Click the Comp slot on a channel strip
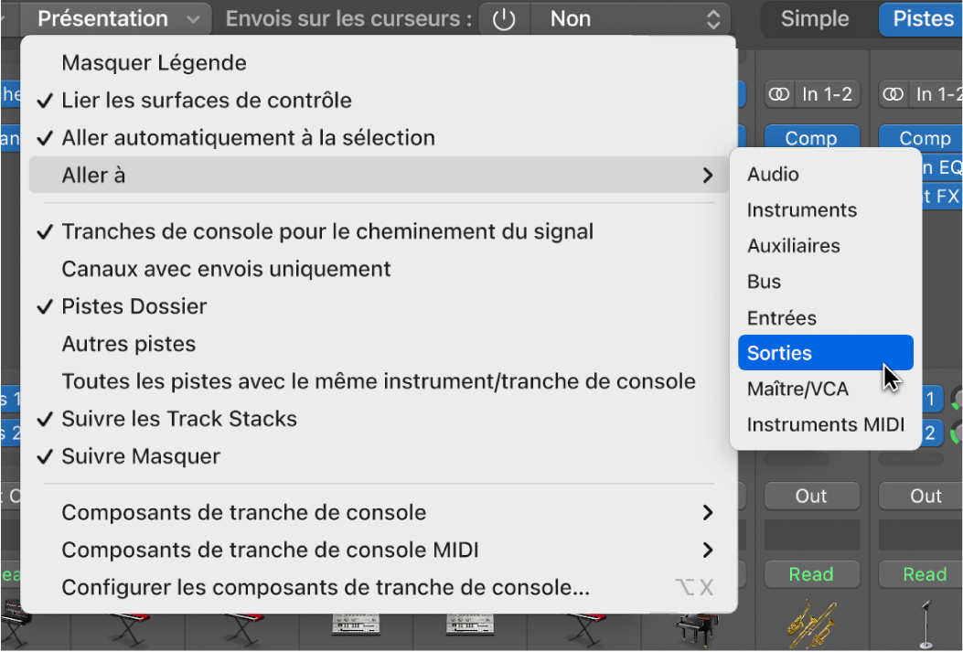 coord(811,137)
